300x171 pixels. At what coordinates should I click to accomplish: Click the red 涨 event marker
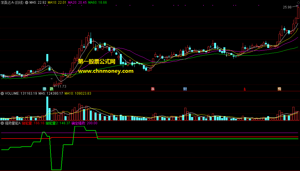(x=153, y=89)
